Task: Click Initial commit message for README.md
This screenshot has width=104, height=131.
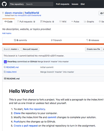Action: pyautogui.click(x=47, y=67)
